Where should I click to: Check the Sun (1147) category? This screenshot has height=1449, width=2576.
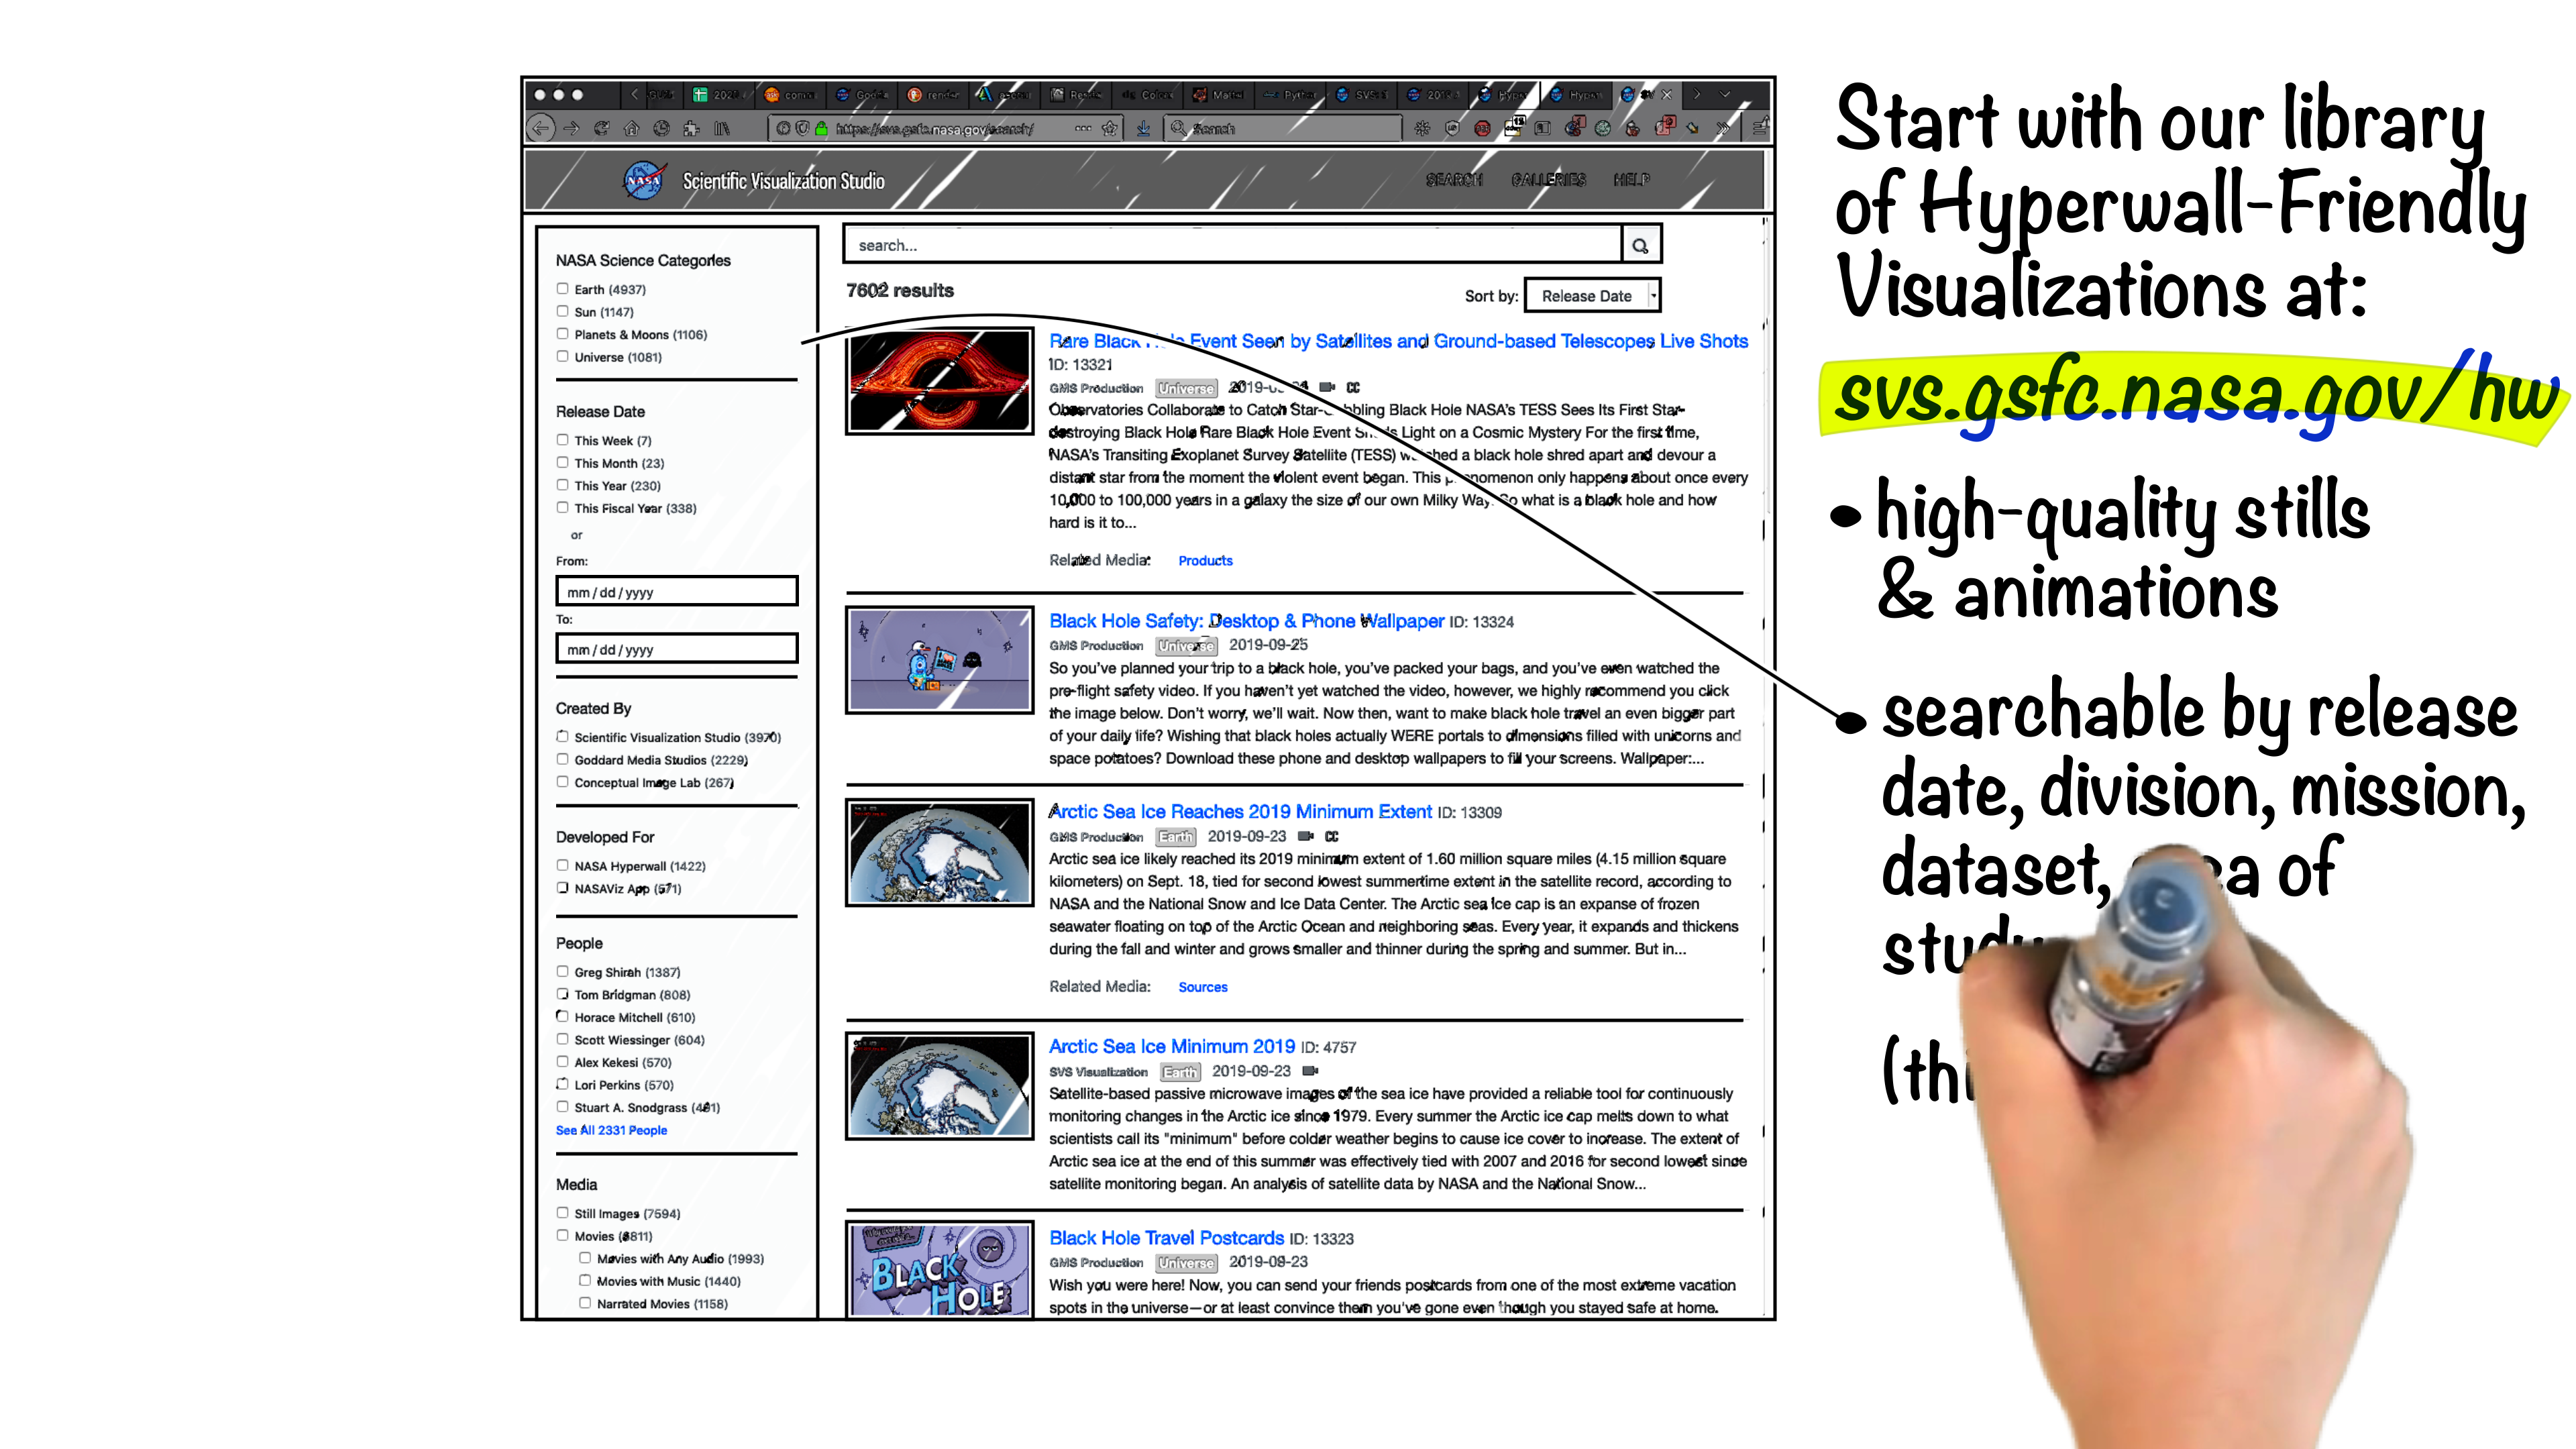pos(563,311)
